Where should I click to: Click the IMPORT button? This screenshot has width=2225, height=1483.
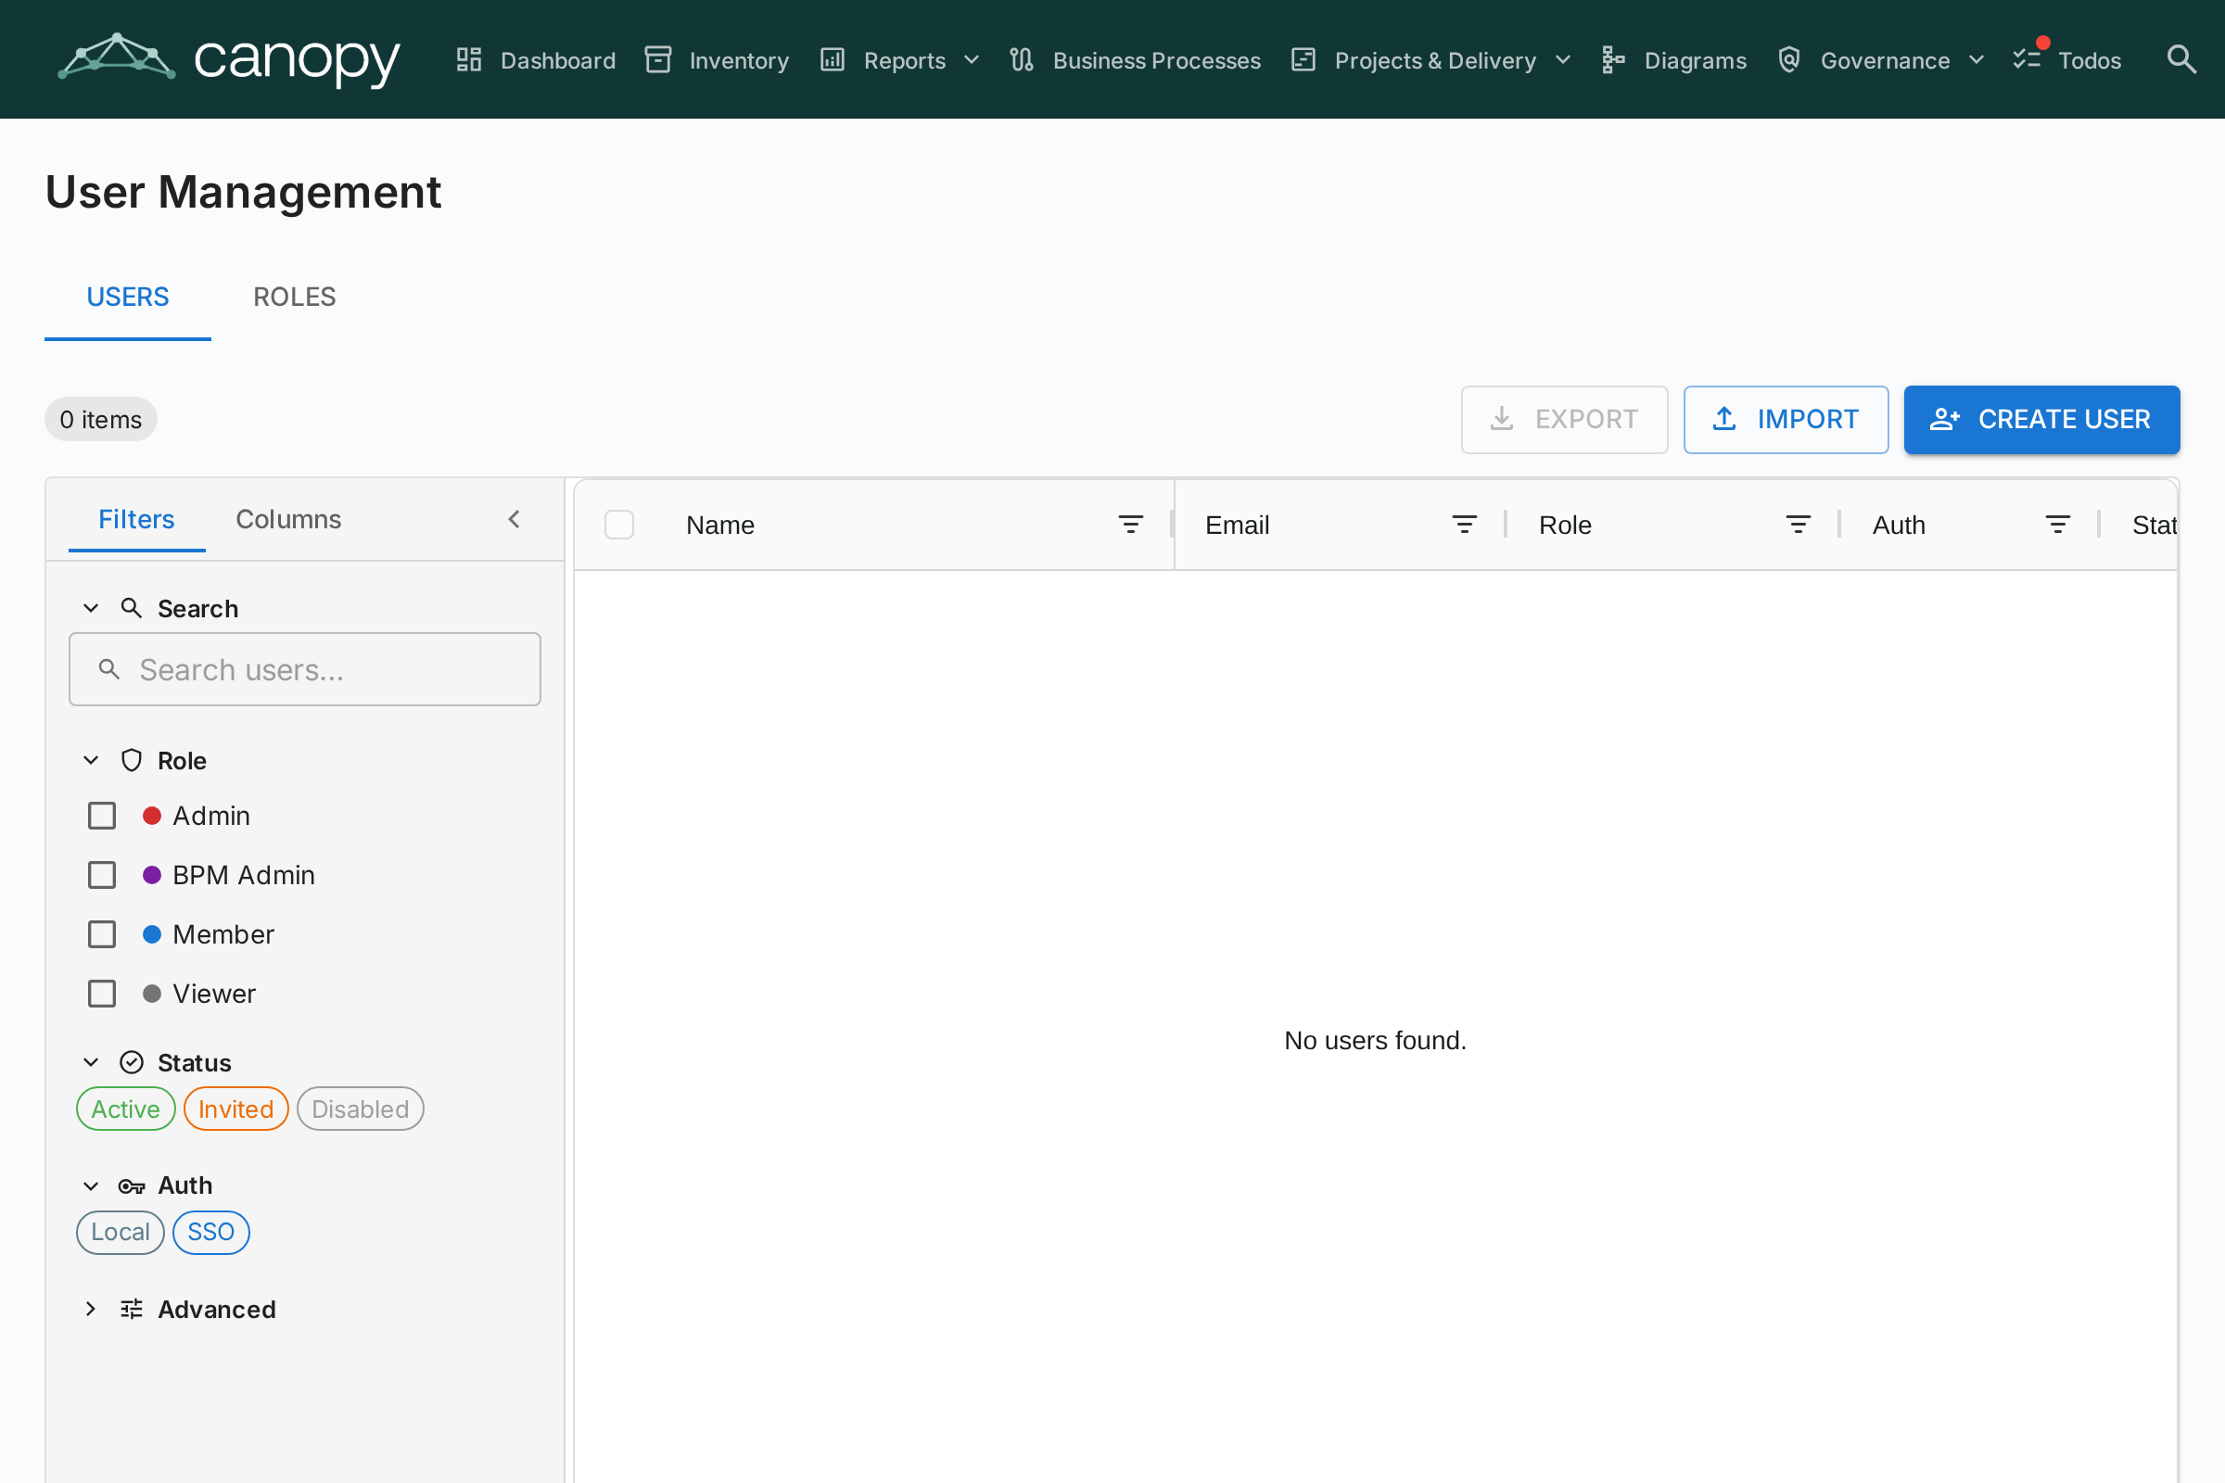coord(1786,419)
